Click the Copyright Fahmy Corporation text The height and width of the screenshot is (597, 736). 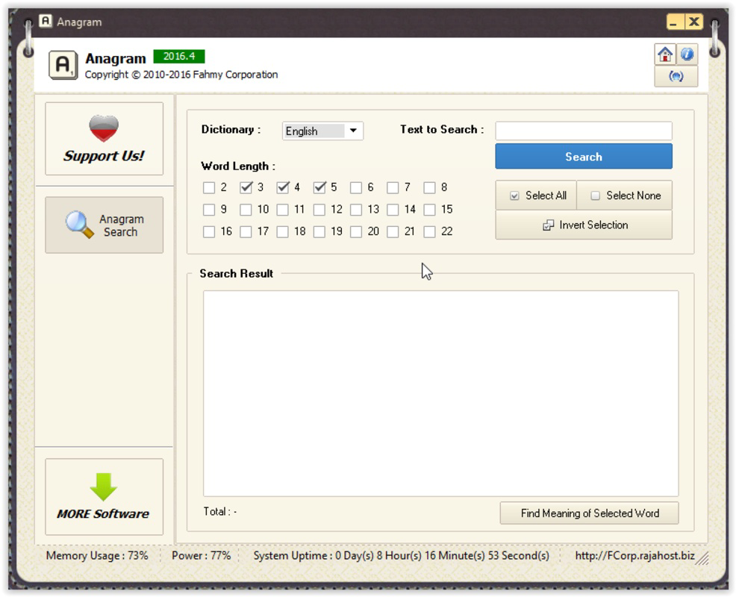point(181,75)
